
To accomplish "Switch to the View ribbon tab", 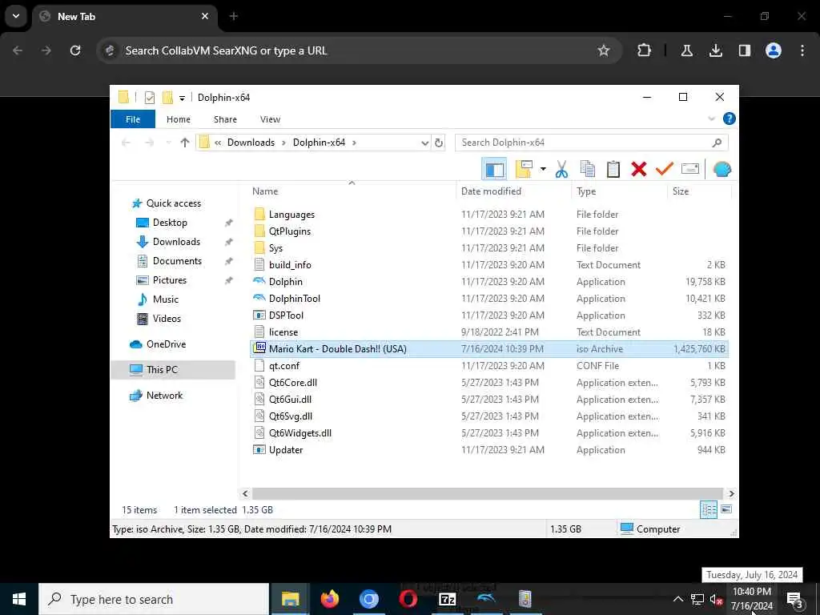I will (x=271, y=119).
